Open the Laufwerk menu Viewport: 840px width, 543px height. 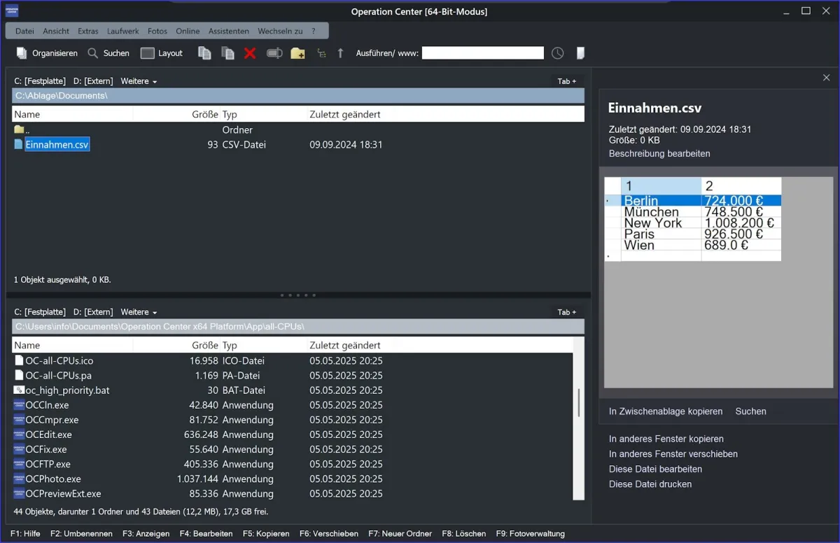[123, 31]
